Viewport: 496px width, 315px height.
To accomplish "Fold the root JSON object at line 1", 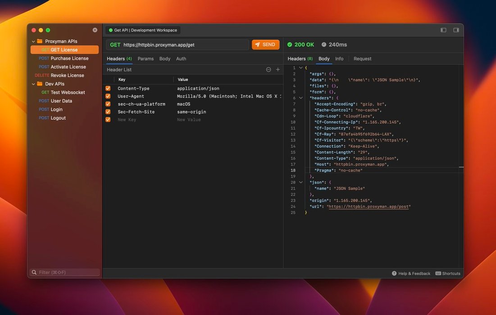I will tap(301, 67).
